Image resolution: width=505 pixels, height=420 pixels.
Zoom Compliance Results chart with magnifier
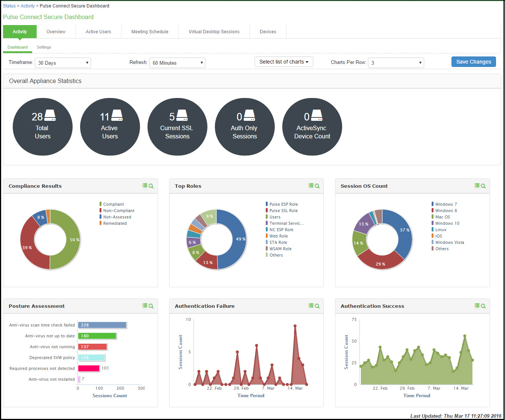[x=151, y=186]
